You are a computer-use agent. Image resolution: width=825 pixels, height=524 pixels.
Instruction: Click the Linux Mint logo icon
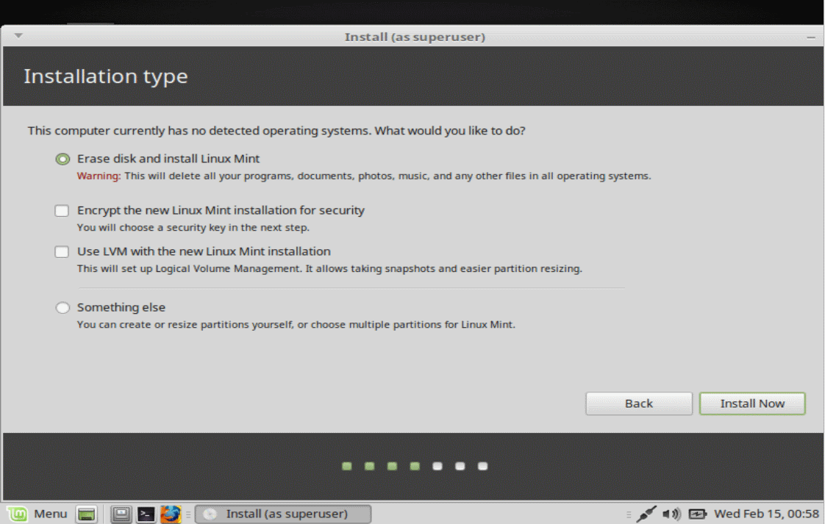[x=17, y=514]
